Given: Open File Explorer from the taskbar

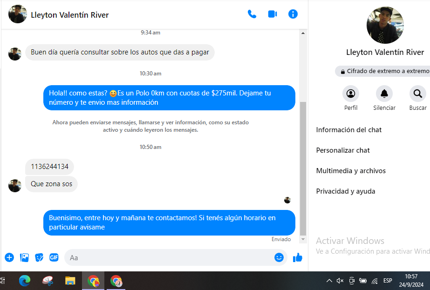Looking at the screenshot, I should [70, 281].
